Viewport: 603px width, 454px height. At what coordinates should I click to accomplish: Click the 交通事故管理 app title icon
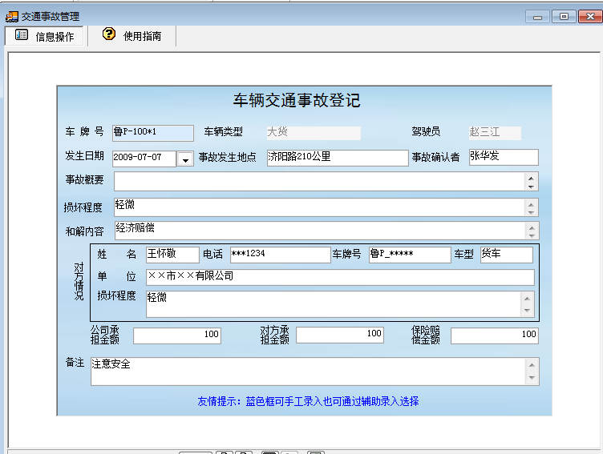point(12,17)
